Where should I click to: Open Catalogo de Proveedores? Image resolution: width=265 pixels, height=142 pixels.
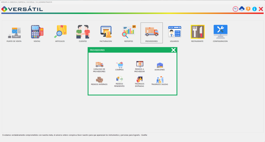pyautogui.click(x=99, y=67)
